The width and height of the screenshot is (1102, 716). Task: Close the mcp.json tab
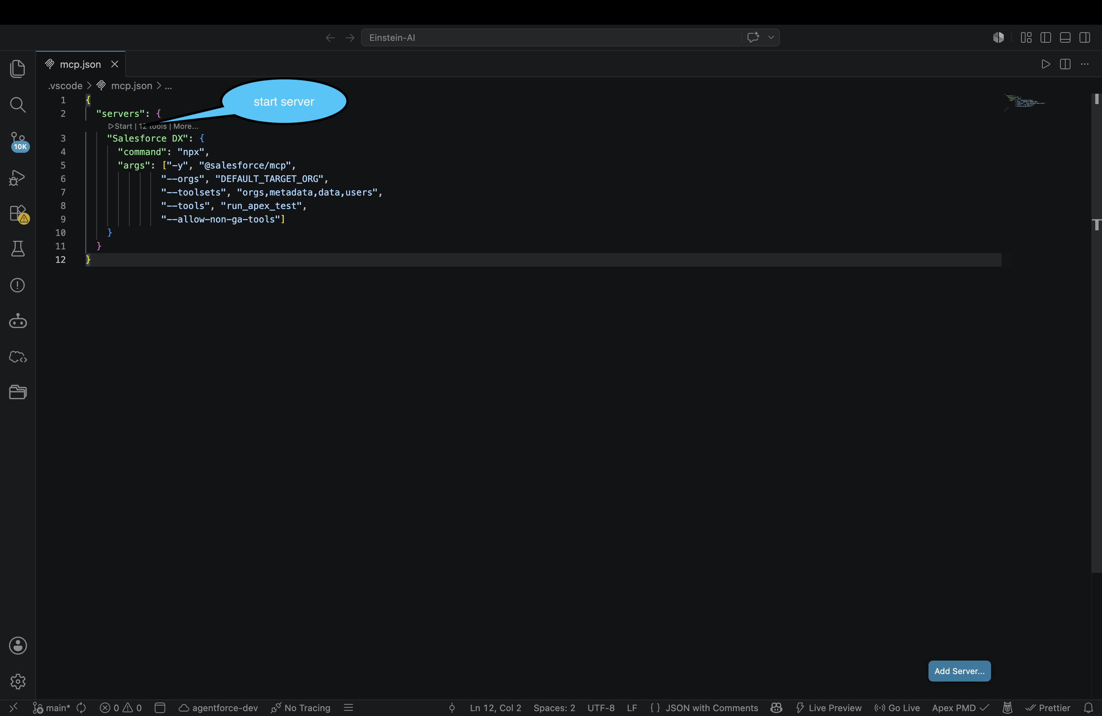pos(115,64)
